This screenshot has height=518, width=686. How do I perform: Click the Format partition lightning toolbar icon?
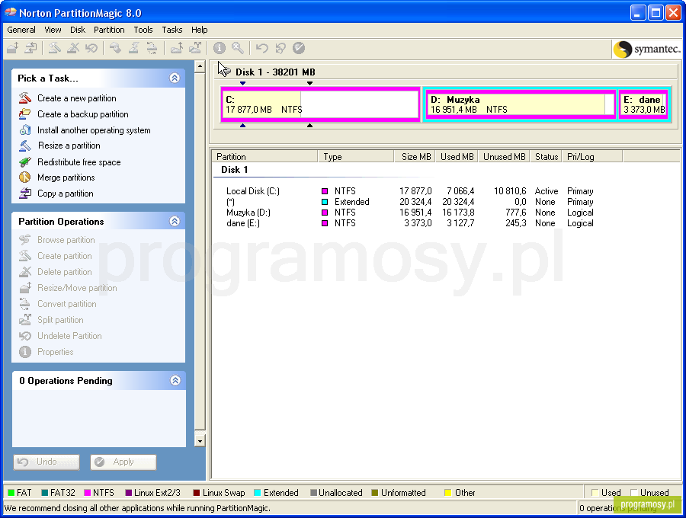[134, 48]
